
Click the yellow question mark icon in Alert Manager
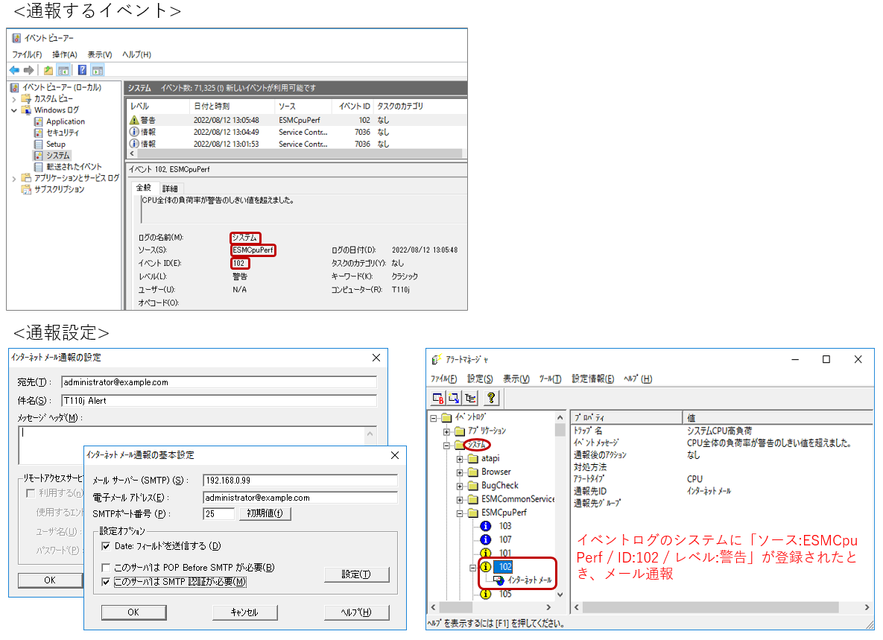point(490,397)
